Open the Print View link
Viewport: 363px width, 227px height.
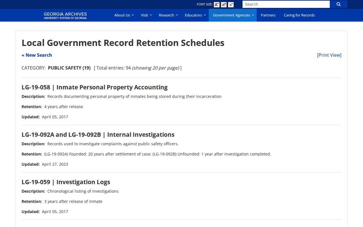329,55
